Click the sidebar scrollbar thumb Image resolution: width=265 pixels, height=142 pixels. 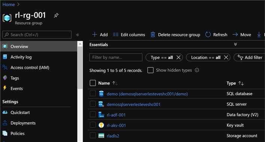[x=80, y=68]
